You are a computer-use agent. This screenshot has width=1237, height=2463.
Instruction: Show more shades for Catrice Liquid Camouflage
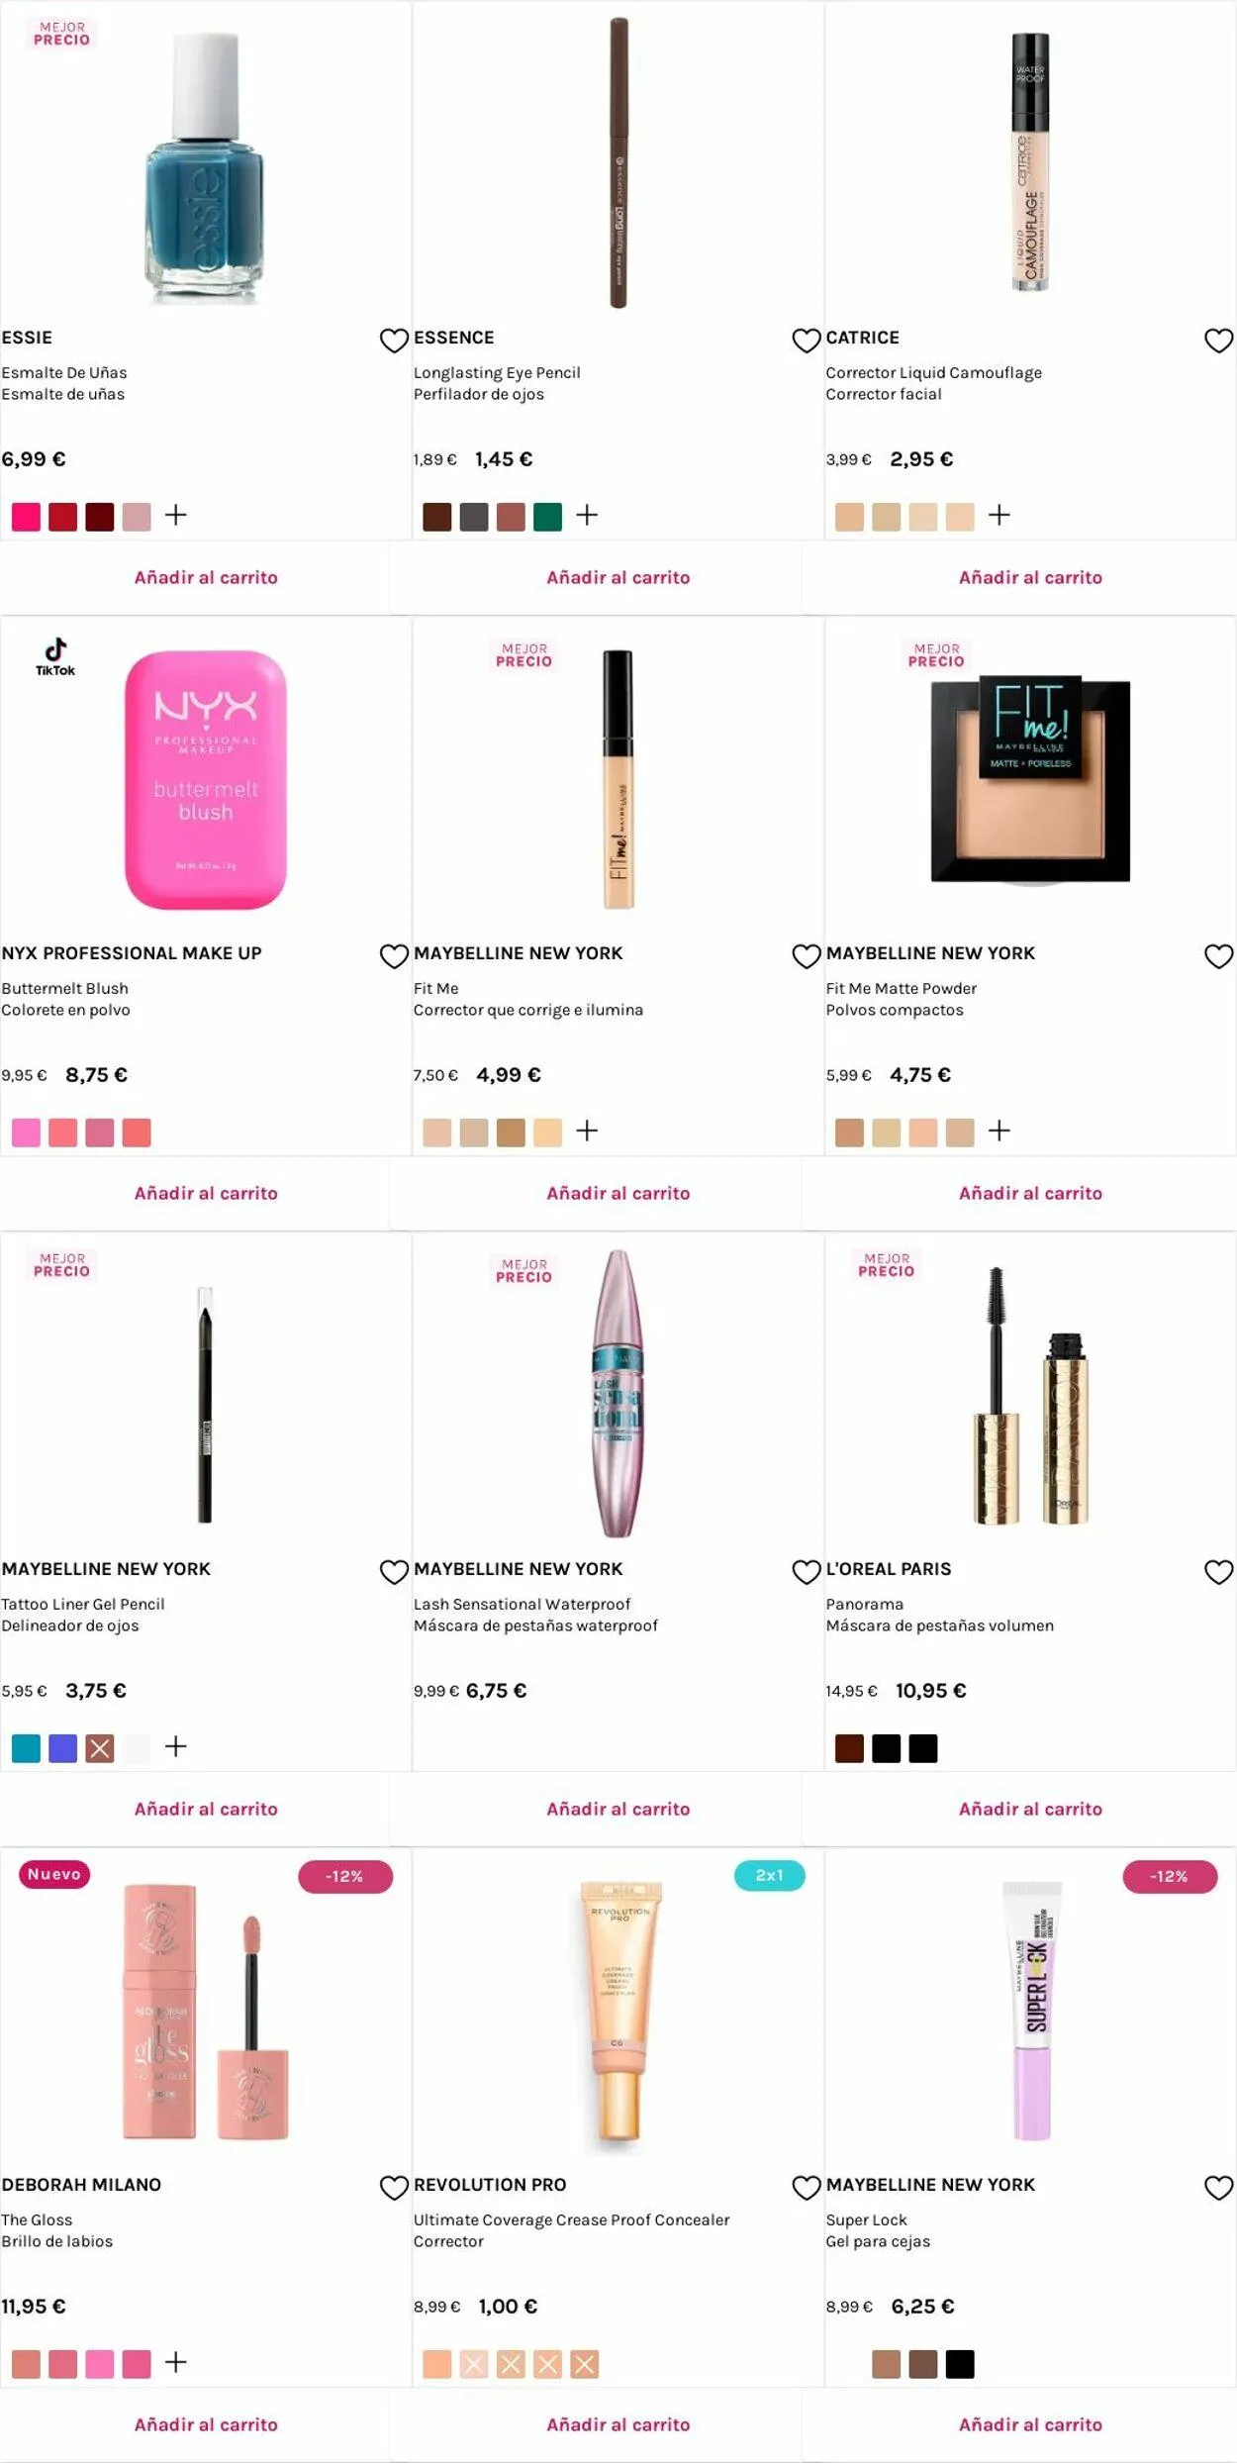[x=999, y=515]
